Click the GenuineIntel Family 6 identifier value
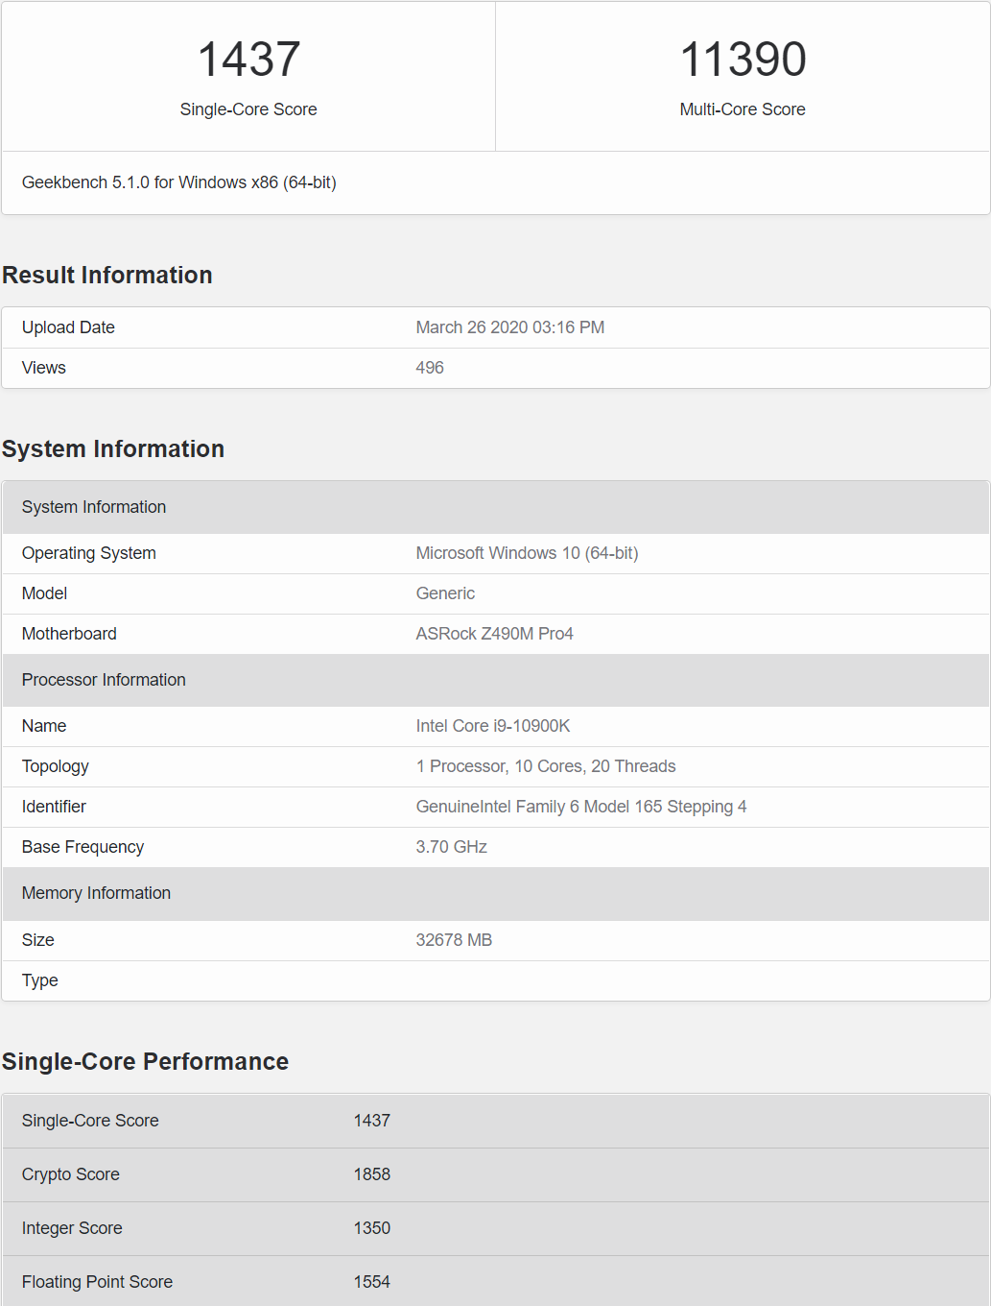 pyautogui.click(x=580, y=807)
